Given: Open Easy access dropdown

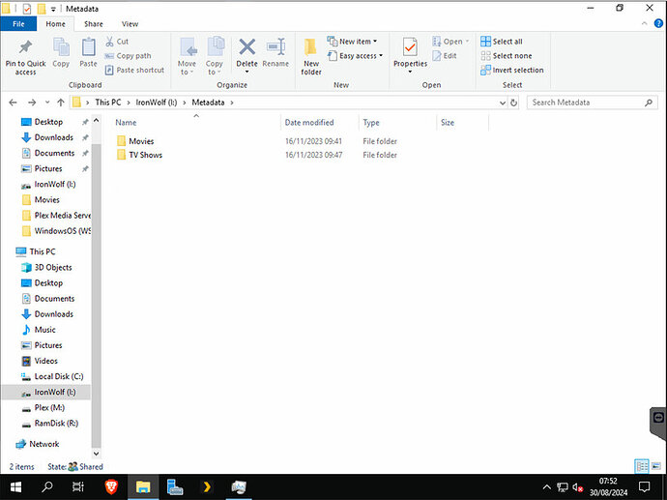Looking at the screenshot, I should (x=355, y=56).
